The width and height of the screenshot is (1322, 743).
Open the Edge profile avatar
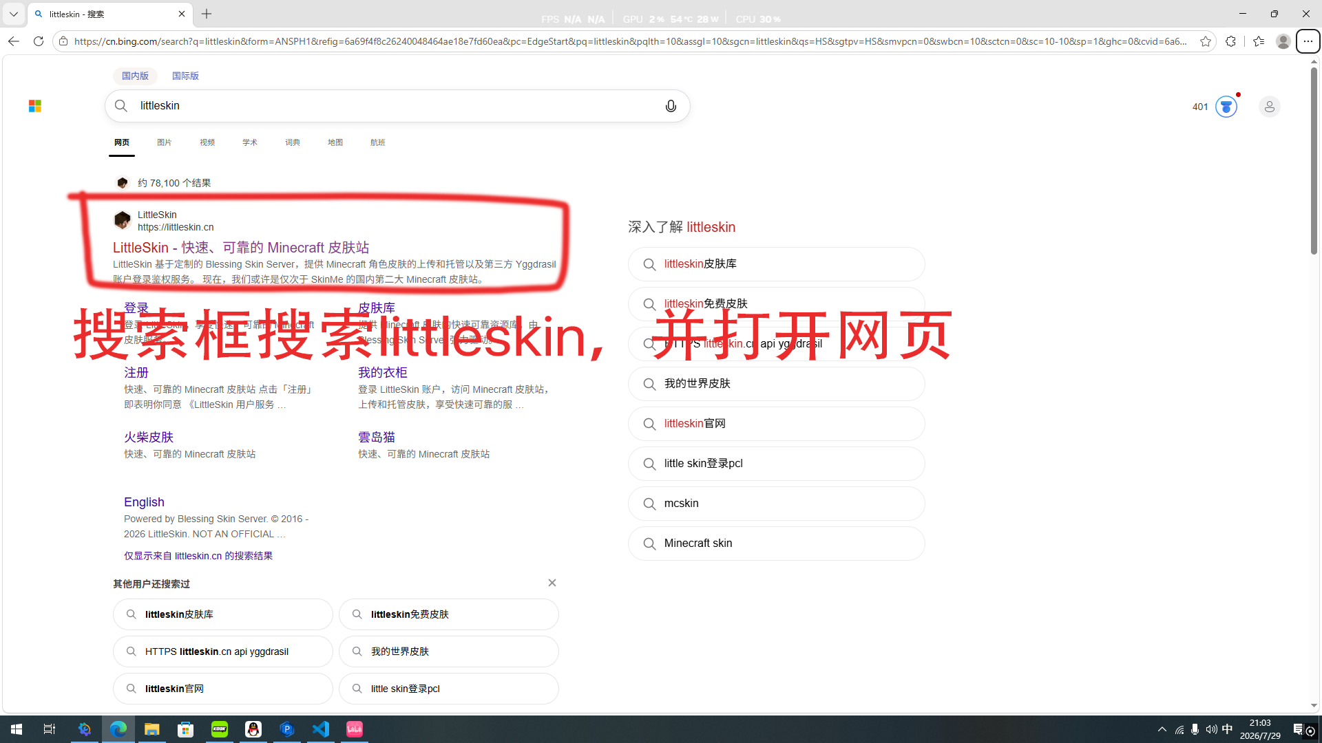(1283, 41)
